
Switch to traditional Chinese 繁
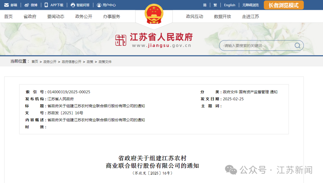[x=215, y=5]
